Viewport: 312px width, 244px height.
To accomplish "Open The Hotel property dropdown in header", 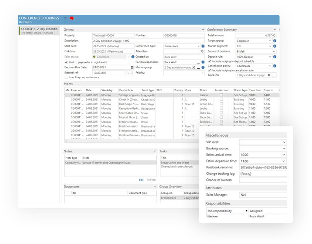I will (25, 22).
